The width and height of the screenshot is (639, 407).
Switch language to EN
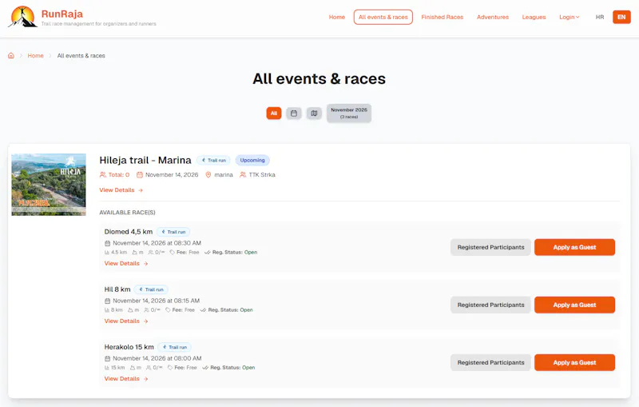(621, 17)
